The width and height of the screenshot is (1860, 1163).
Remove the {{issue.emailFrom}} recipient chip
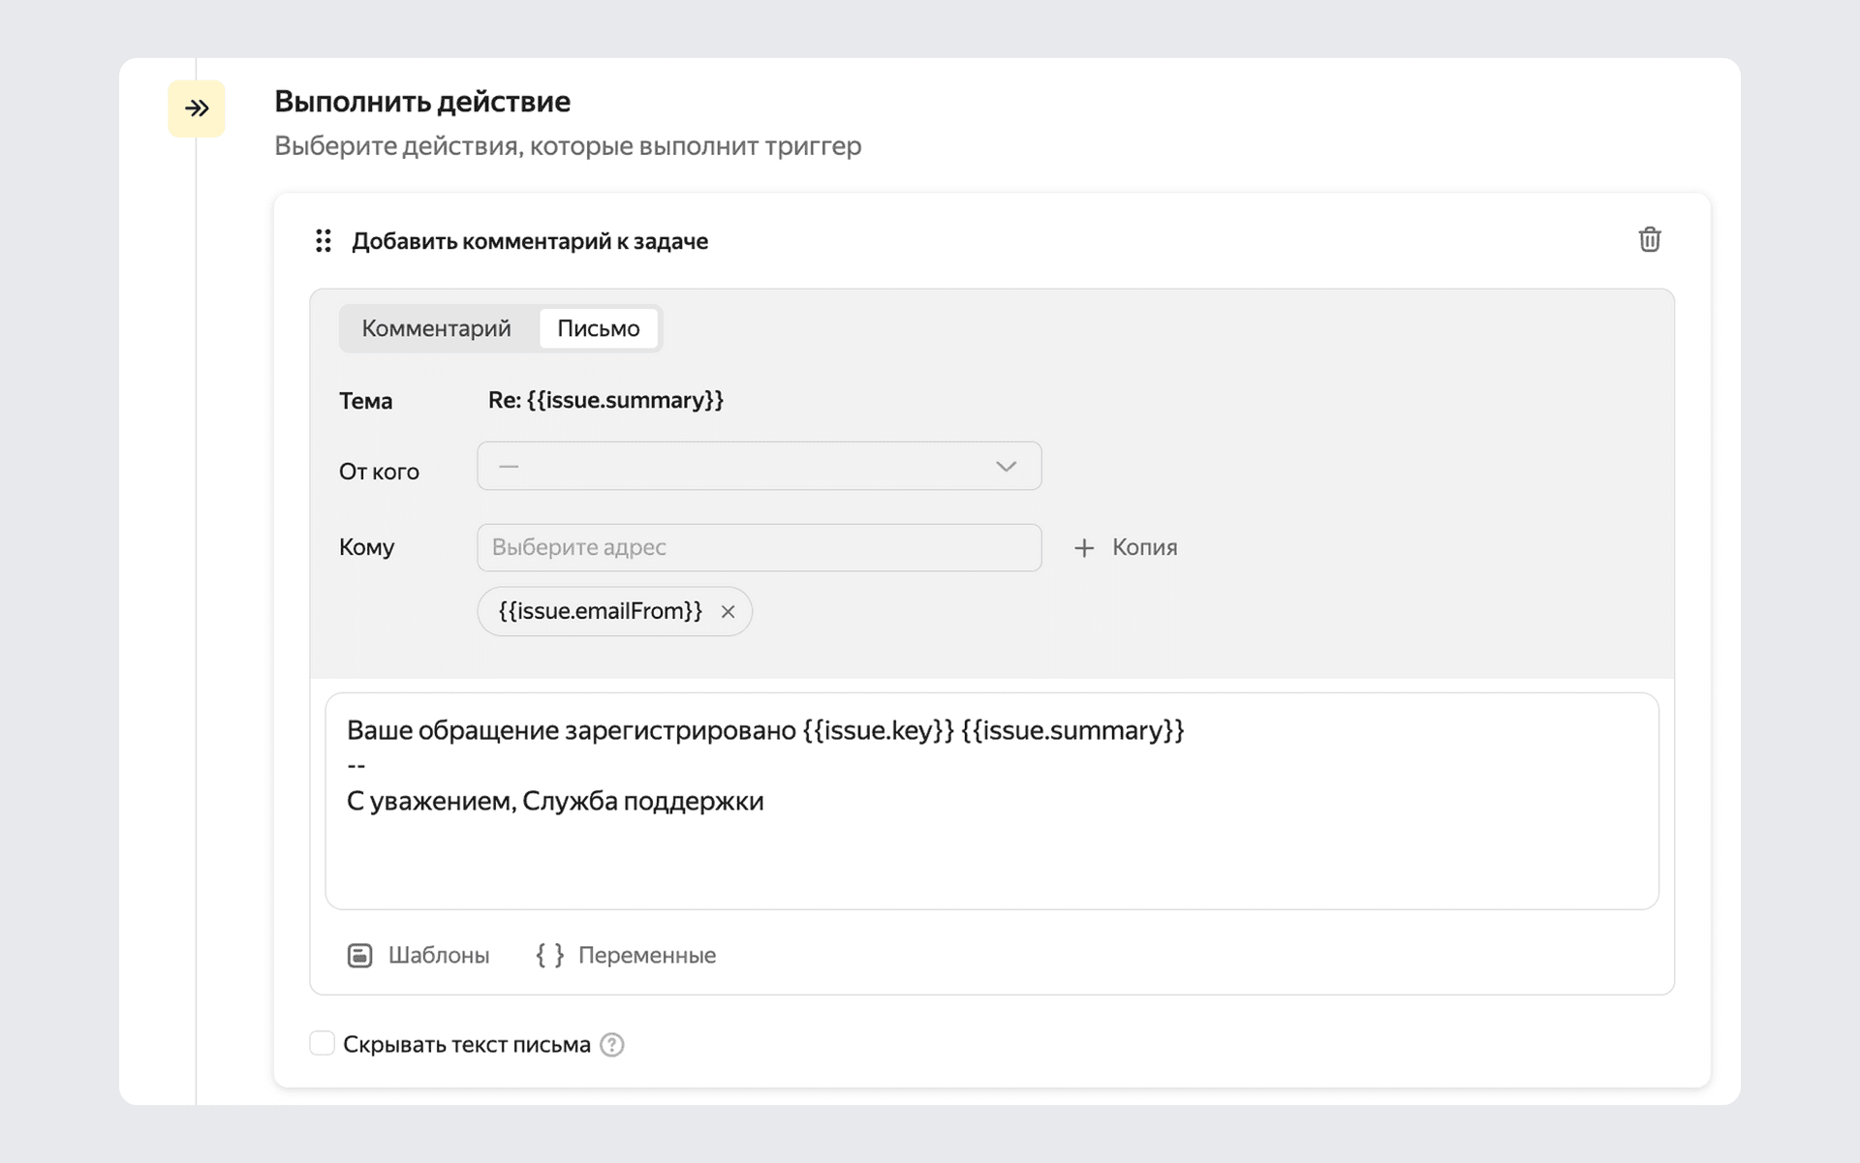tap(728, 612)
